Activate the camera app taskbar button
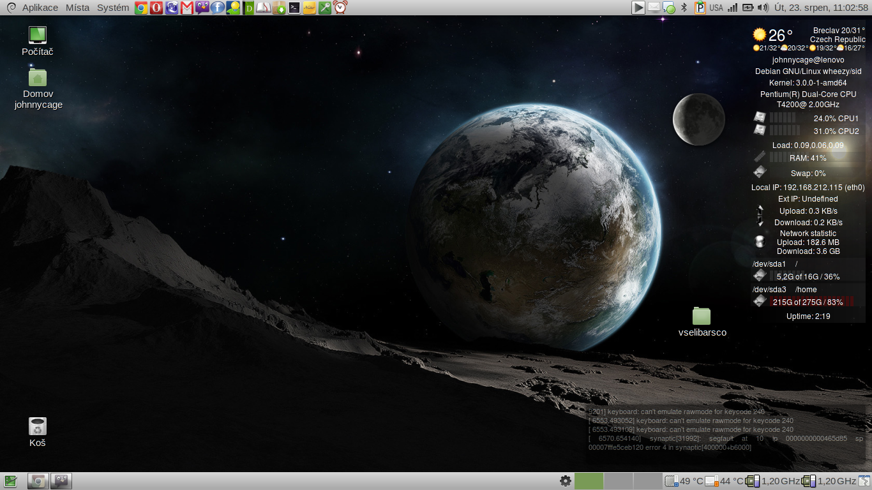The width and height of the screenshot is (872, 490). (x=38, y=481)
